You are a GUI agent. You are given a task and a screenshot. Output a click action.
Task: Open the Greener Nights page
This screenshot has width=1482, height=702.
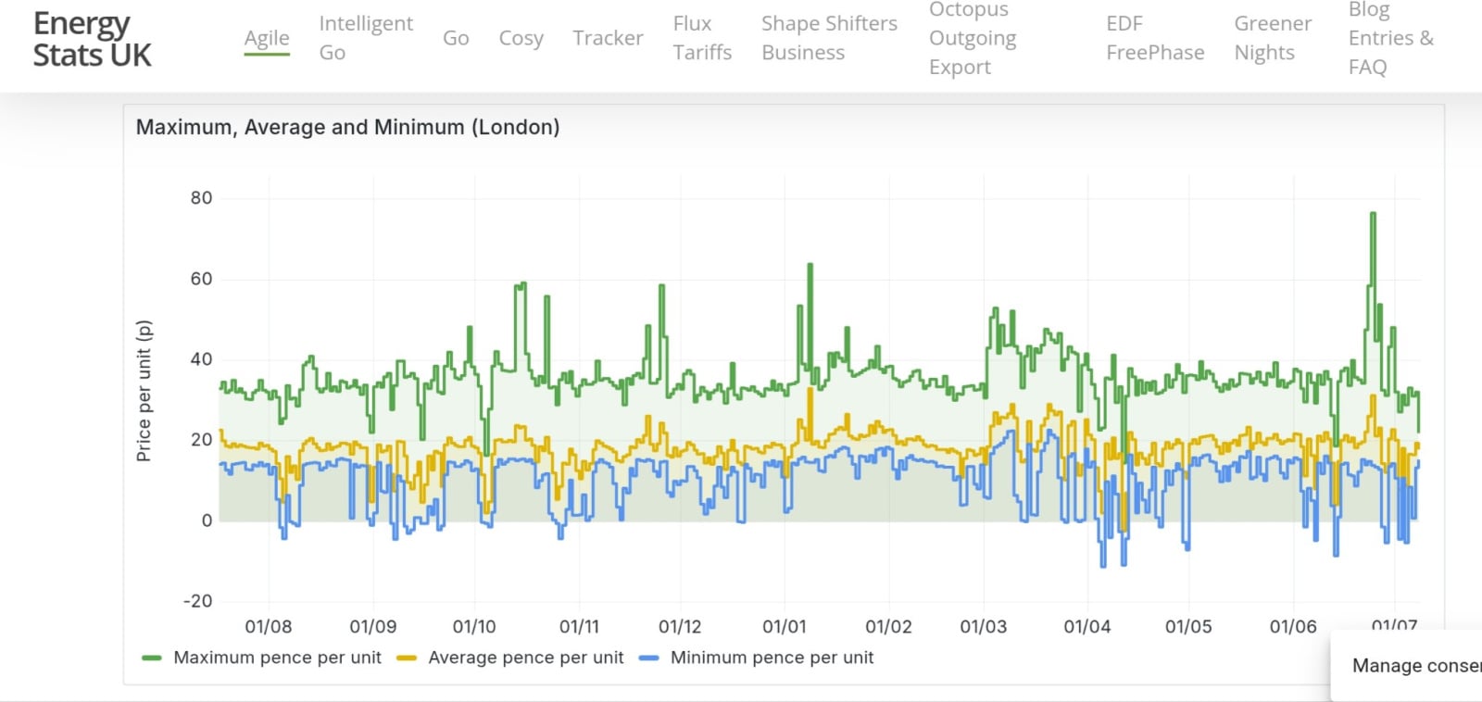[x=1273, y=38]
